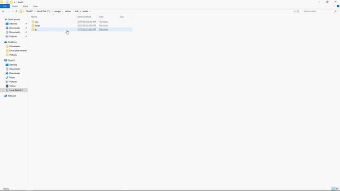Click the fonts row File folder type

click(x=103, y=25)
